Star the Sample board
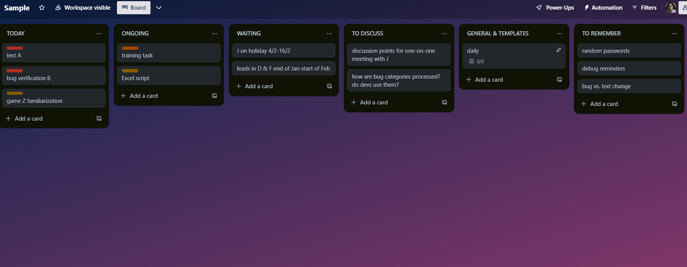 42,8
